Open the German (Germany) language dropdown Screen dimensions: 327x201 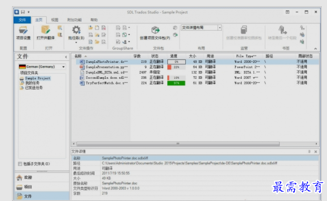[63, 67]
